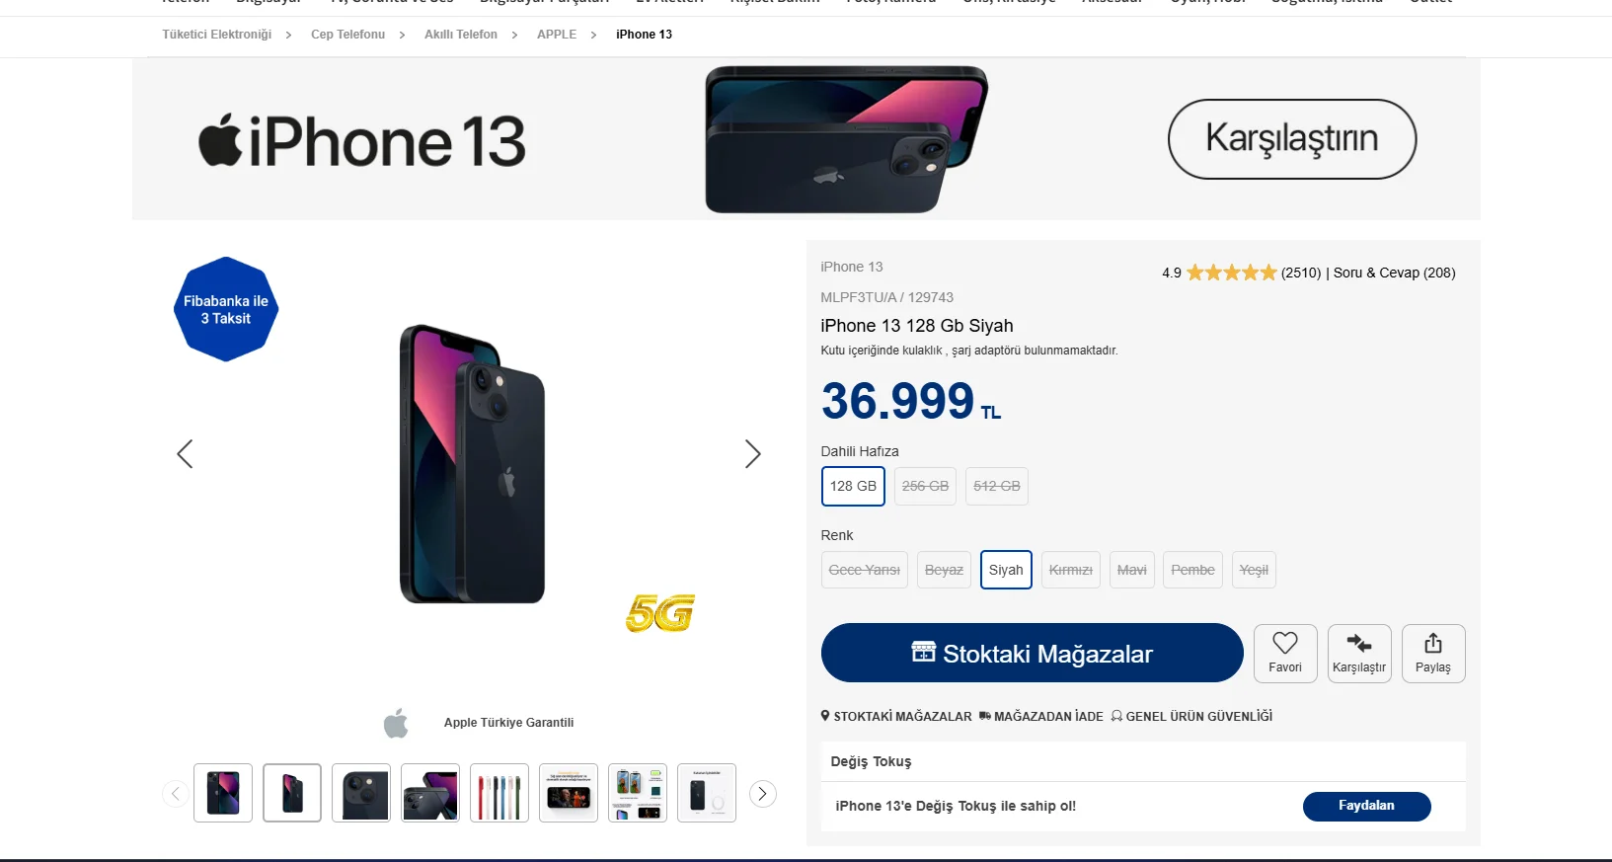Choose the 256 GB storage option

pos(925,486)
